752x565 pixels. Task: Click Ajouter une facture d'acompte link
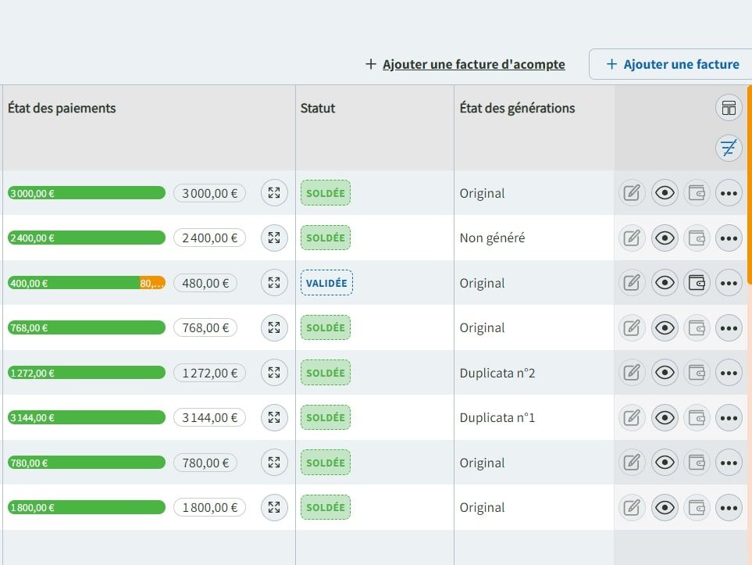tap(473, 64)
